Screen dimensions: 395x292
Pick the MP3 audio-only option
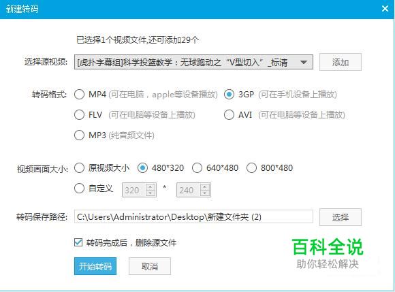pos(80,135)
